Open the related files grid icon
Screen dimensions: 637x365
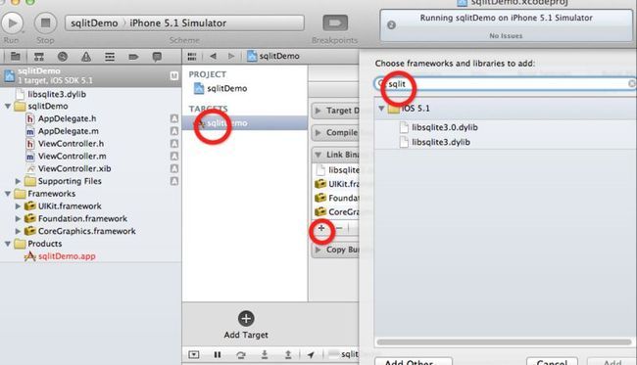(x=192, y=57)
